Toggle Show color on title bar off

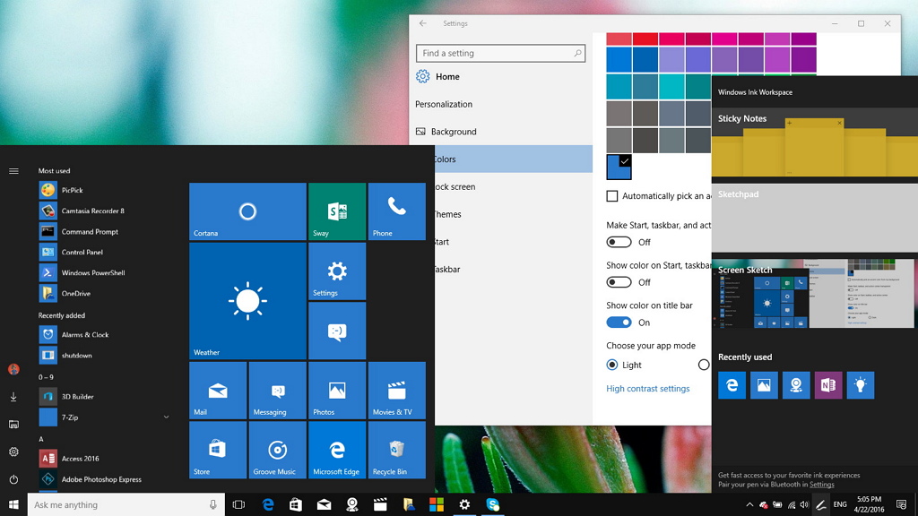[619, 322]
